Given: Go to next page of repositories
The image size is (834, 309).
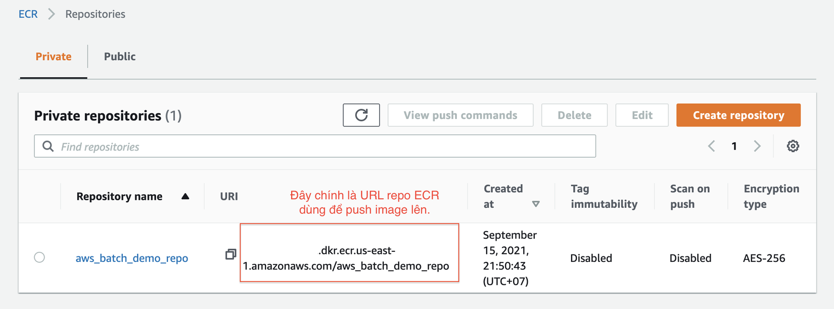Looking at the screenshot, I should click(757, 146).
